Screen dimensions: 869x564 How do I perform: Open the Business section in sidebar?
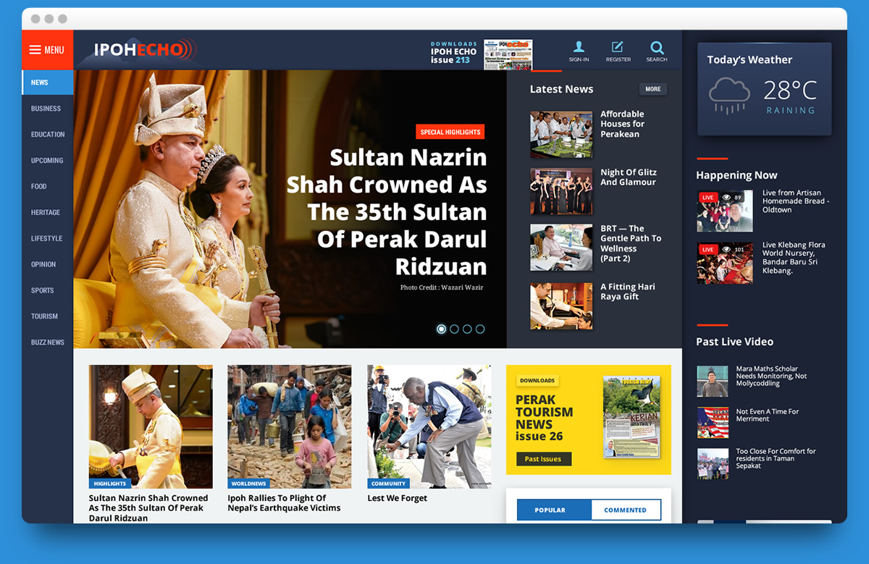46,109
